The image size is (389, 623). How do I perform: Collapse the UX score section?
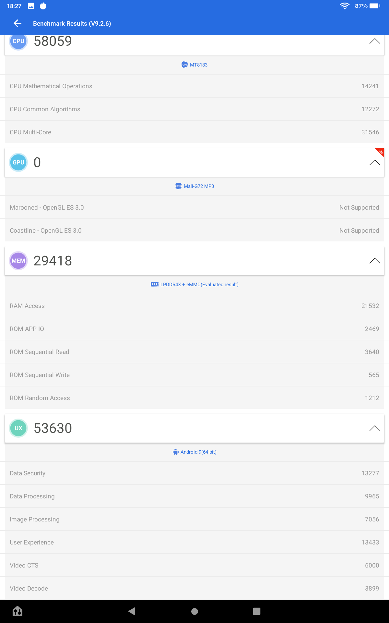coord(374,428)
